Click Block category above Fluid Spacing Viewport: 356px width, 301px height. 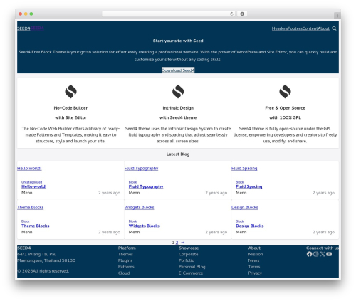tap(240, 182)
